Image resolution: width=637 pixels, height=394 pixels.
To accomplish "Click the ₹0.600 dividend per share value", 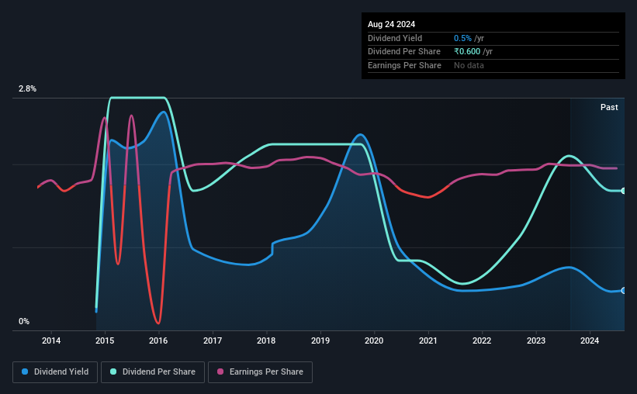I will coord(467,52).
